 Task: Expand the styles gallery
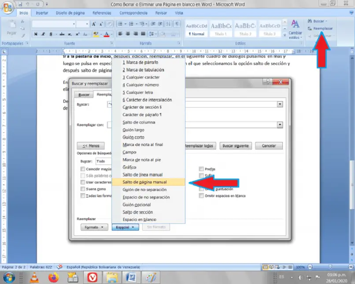pos(285,35)
